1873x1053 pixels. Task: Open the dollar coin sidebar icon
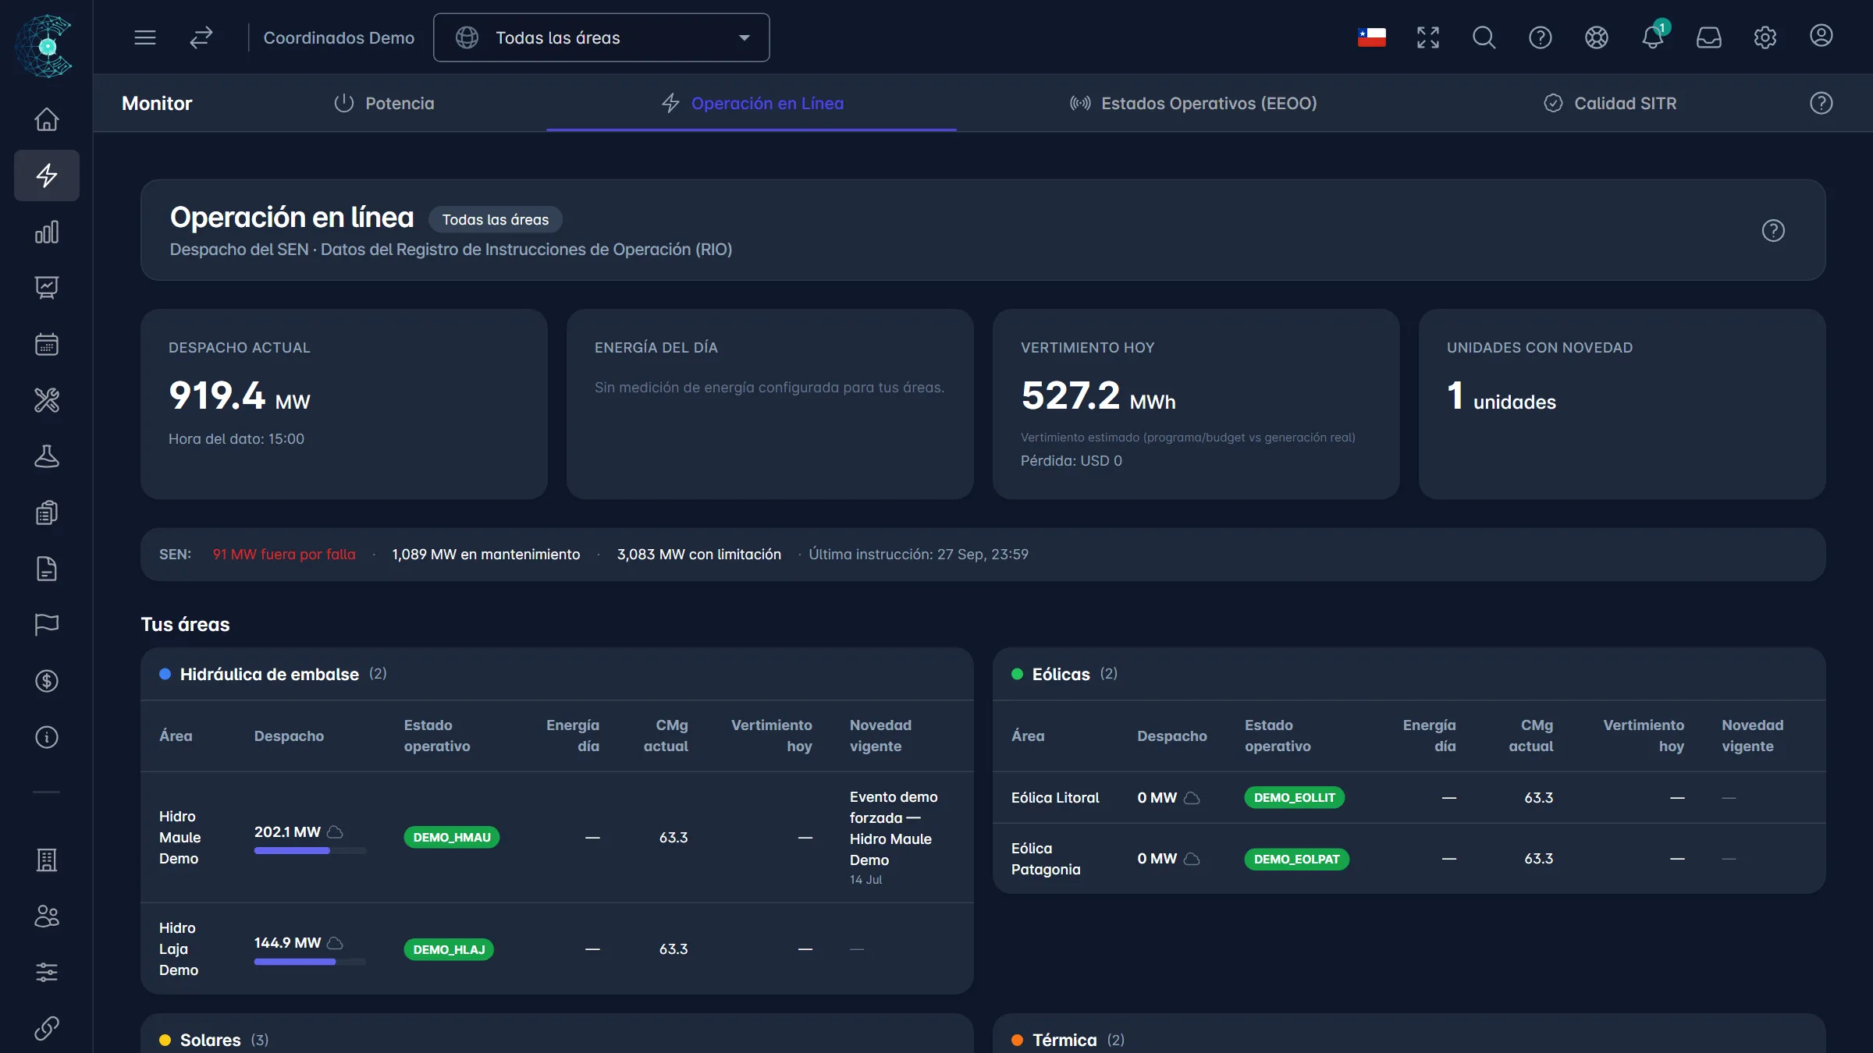coord(47,681)
